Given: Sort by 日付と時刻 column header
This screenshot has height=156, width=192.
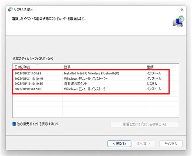Looking at the screenshot, I should [38, 67].
